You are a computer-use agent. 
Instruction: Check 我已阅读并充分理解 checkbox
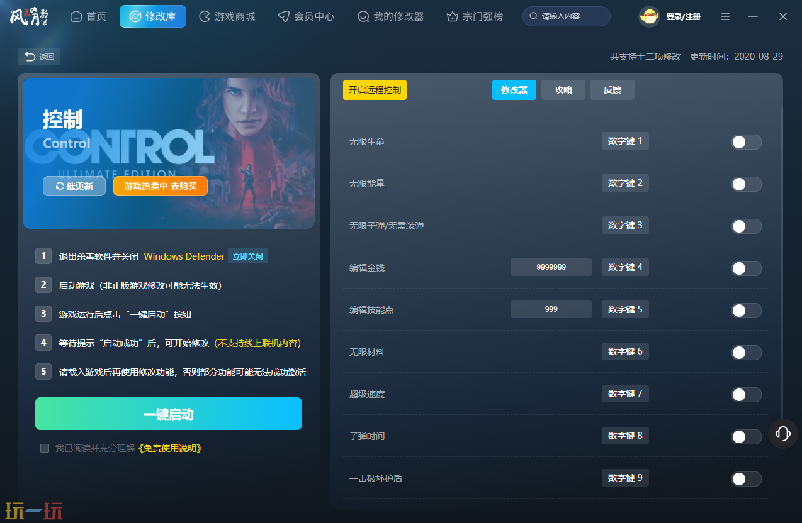coord(45,448)
